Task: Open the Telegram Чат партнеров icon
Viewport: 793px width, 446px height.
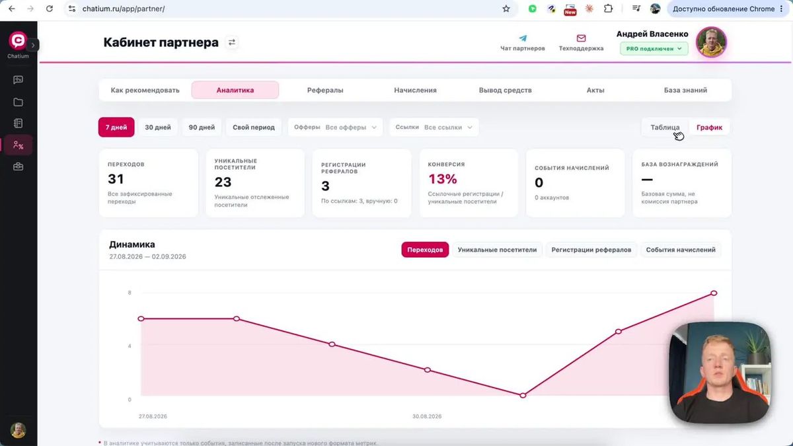Action: 523,38
